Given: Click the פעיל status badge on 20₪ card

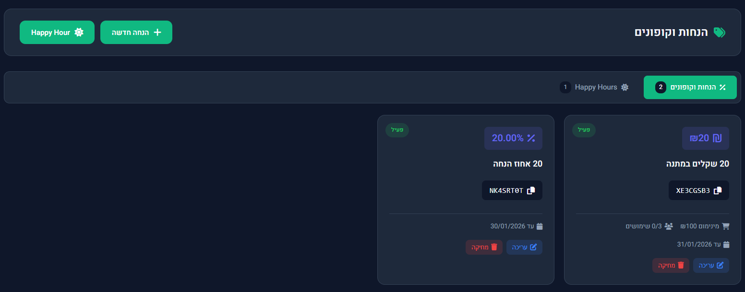Looking at the screenshot, I should [584, 130].
